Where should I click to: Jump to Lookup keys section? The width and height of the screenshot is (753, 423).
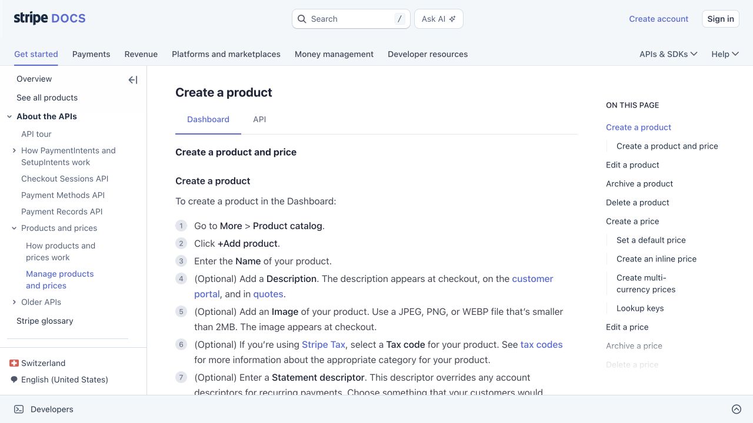[x=640, y=308]
